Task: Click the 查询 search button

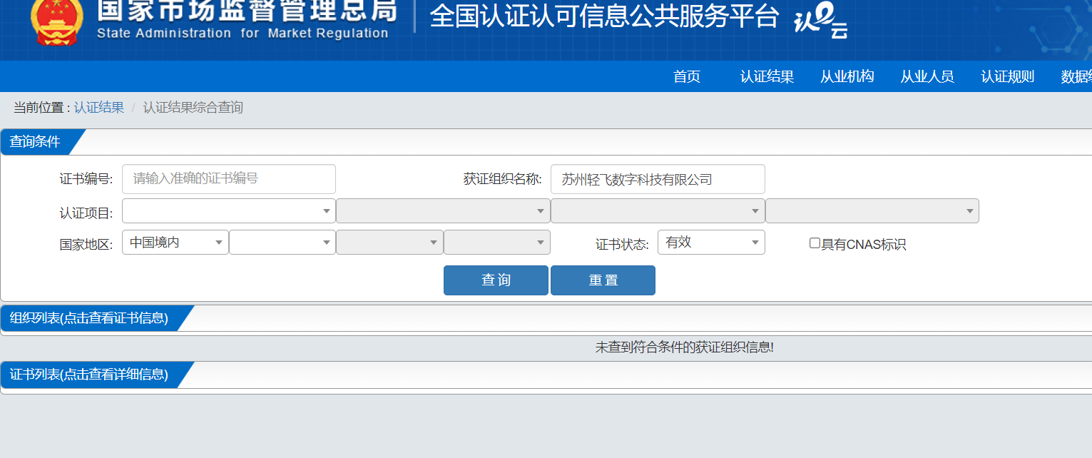Action: pos(496,280)
